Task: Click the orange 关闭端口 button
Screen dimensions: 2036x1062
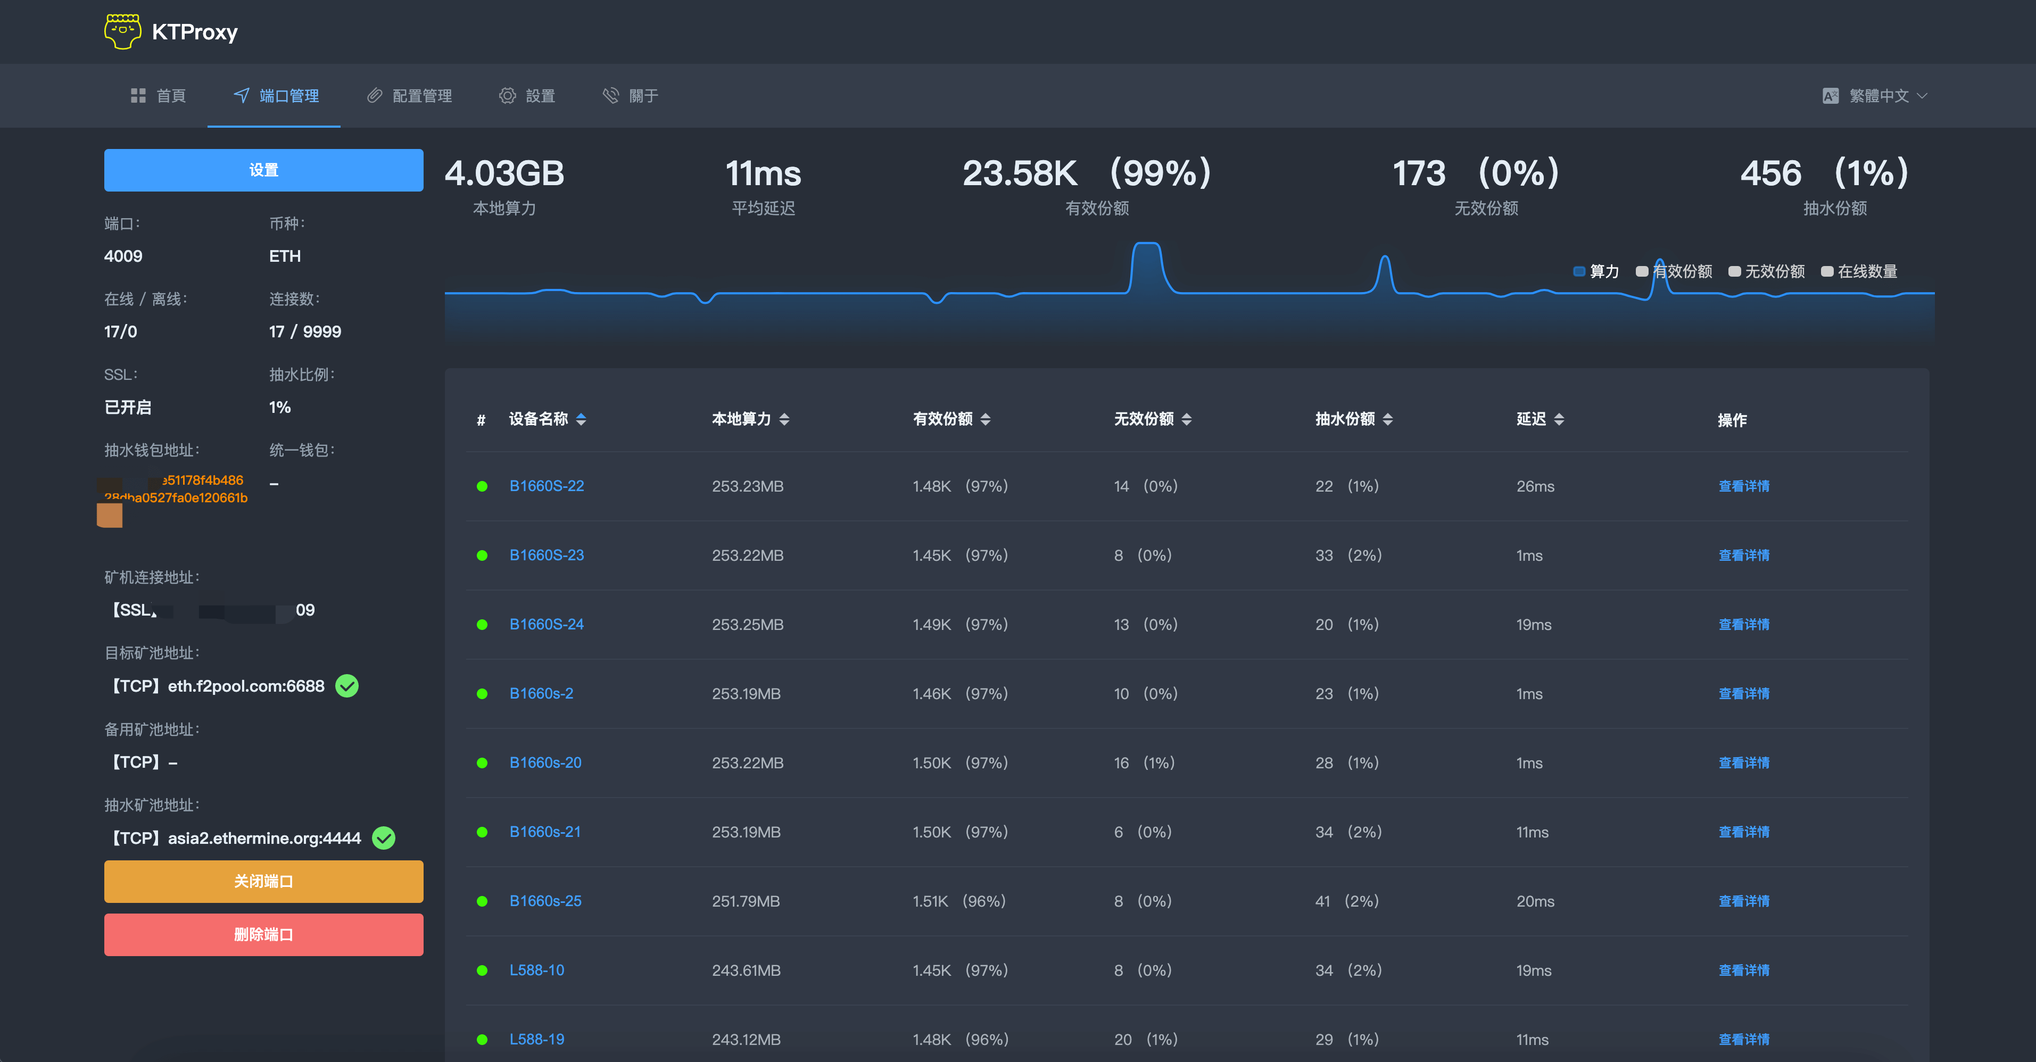Action: 263,881
